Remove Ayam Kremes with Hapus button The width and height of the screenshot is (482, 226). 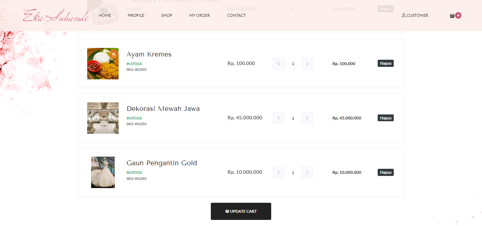coord(386,63)
